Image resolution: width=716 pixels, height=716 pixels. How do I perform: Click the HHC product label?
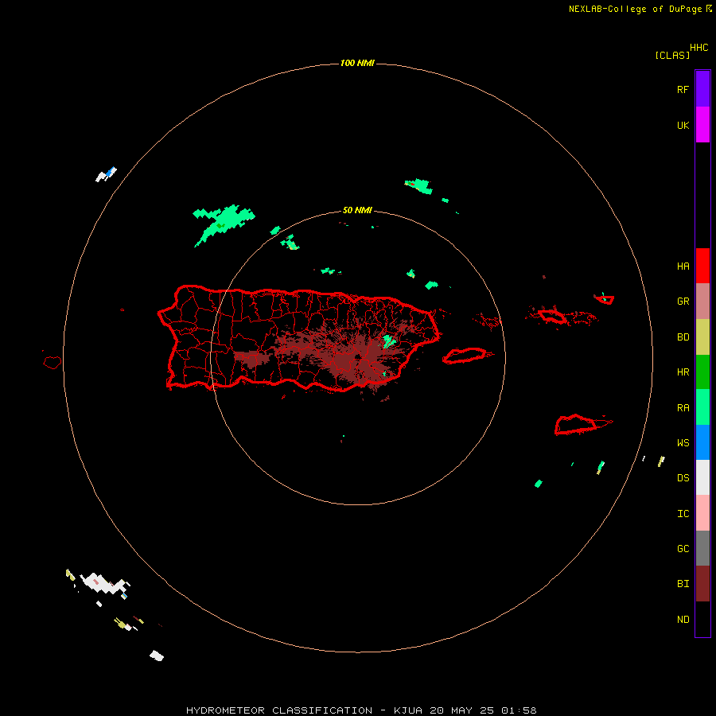coord(698,48)
